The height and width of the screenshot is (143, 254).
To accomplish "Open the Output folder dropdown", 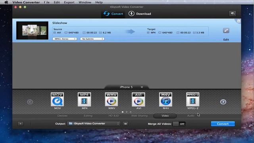I will [94, 124].
